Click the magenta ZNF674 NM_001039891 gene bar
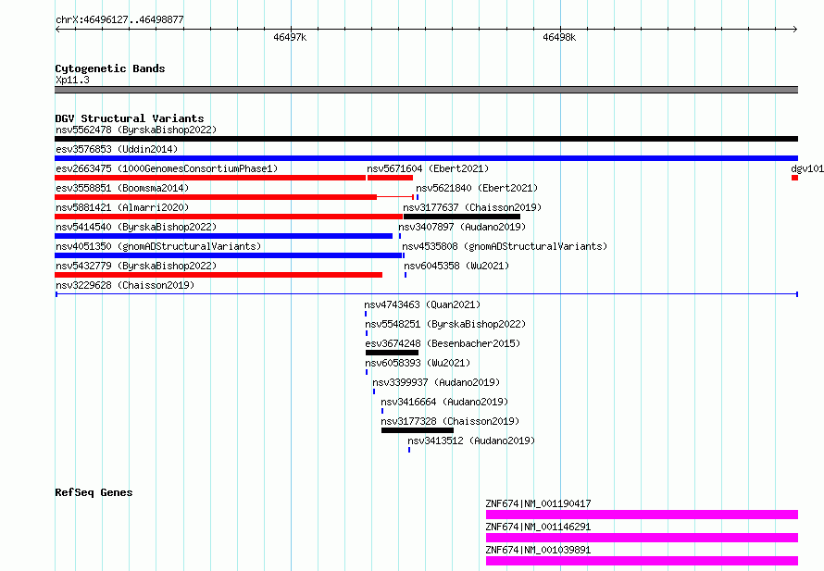 tap(643, 561)
